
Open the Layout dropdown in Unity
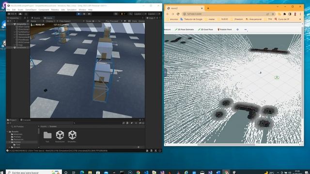pos(154,14)
